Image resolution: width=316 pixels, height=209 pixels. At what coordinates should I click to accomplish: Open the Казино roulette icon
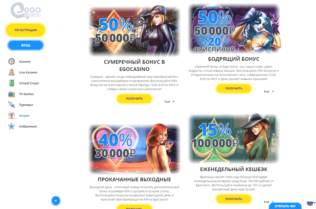click(x=11, y=62)
